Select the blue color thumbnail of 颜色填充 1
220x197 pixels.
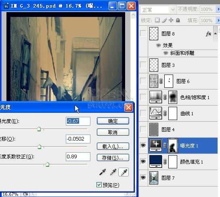156,161
